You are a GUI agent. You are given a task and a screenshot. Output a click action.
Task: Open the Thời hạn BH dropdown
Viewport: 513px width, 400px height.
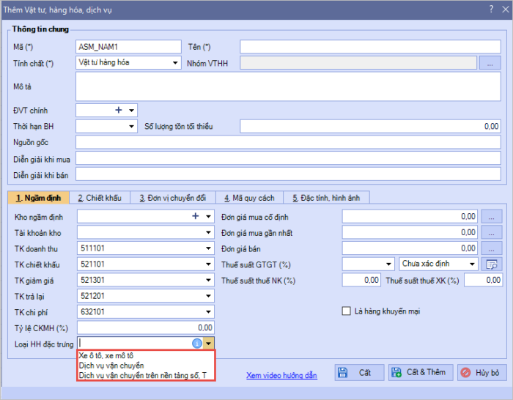132,127
